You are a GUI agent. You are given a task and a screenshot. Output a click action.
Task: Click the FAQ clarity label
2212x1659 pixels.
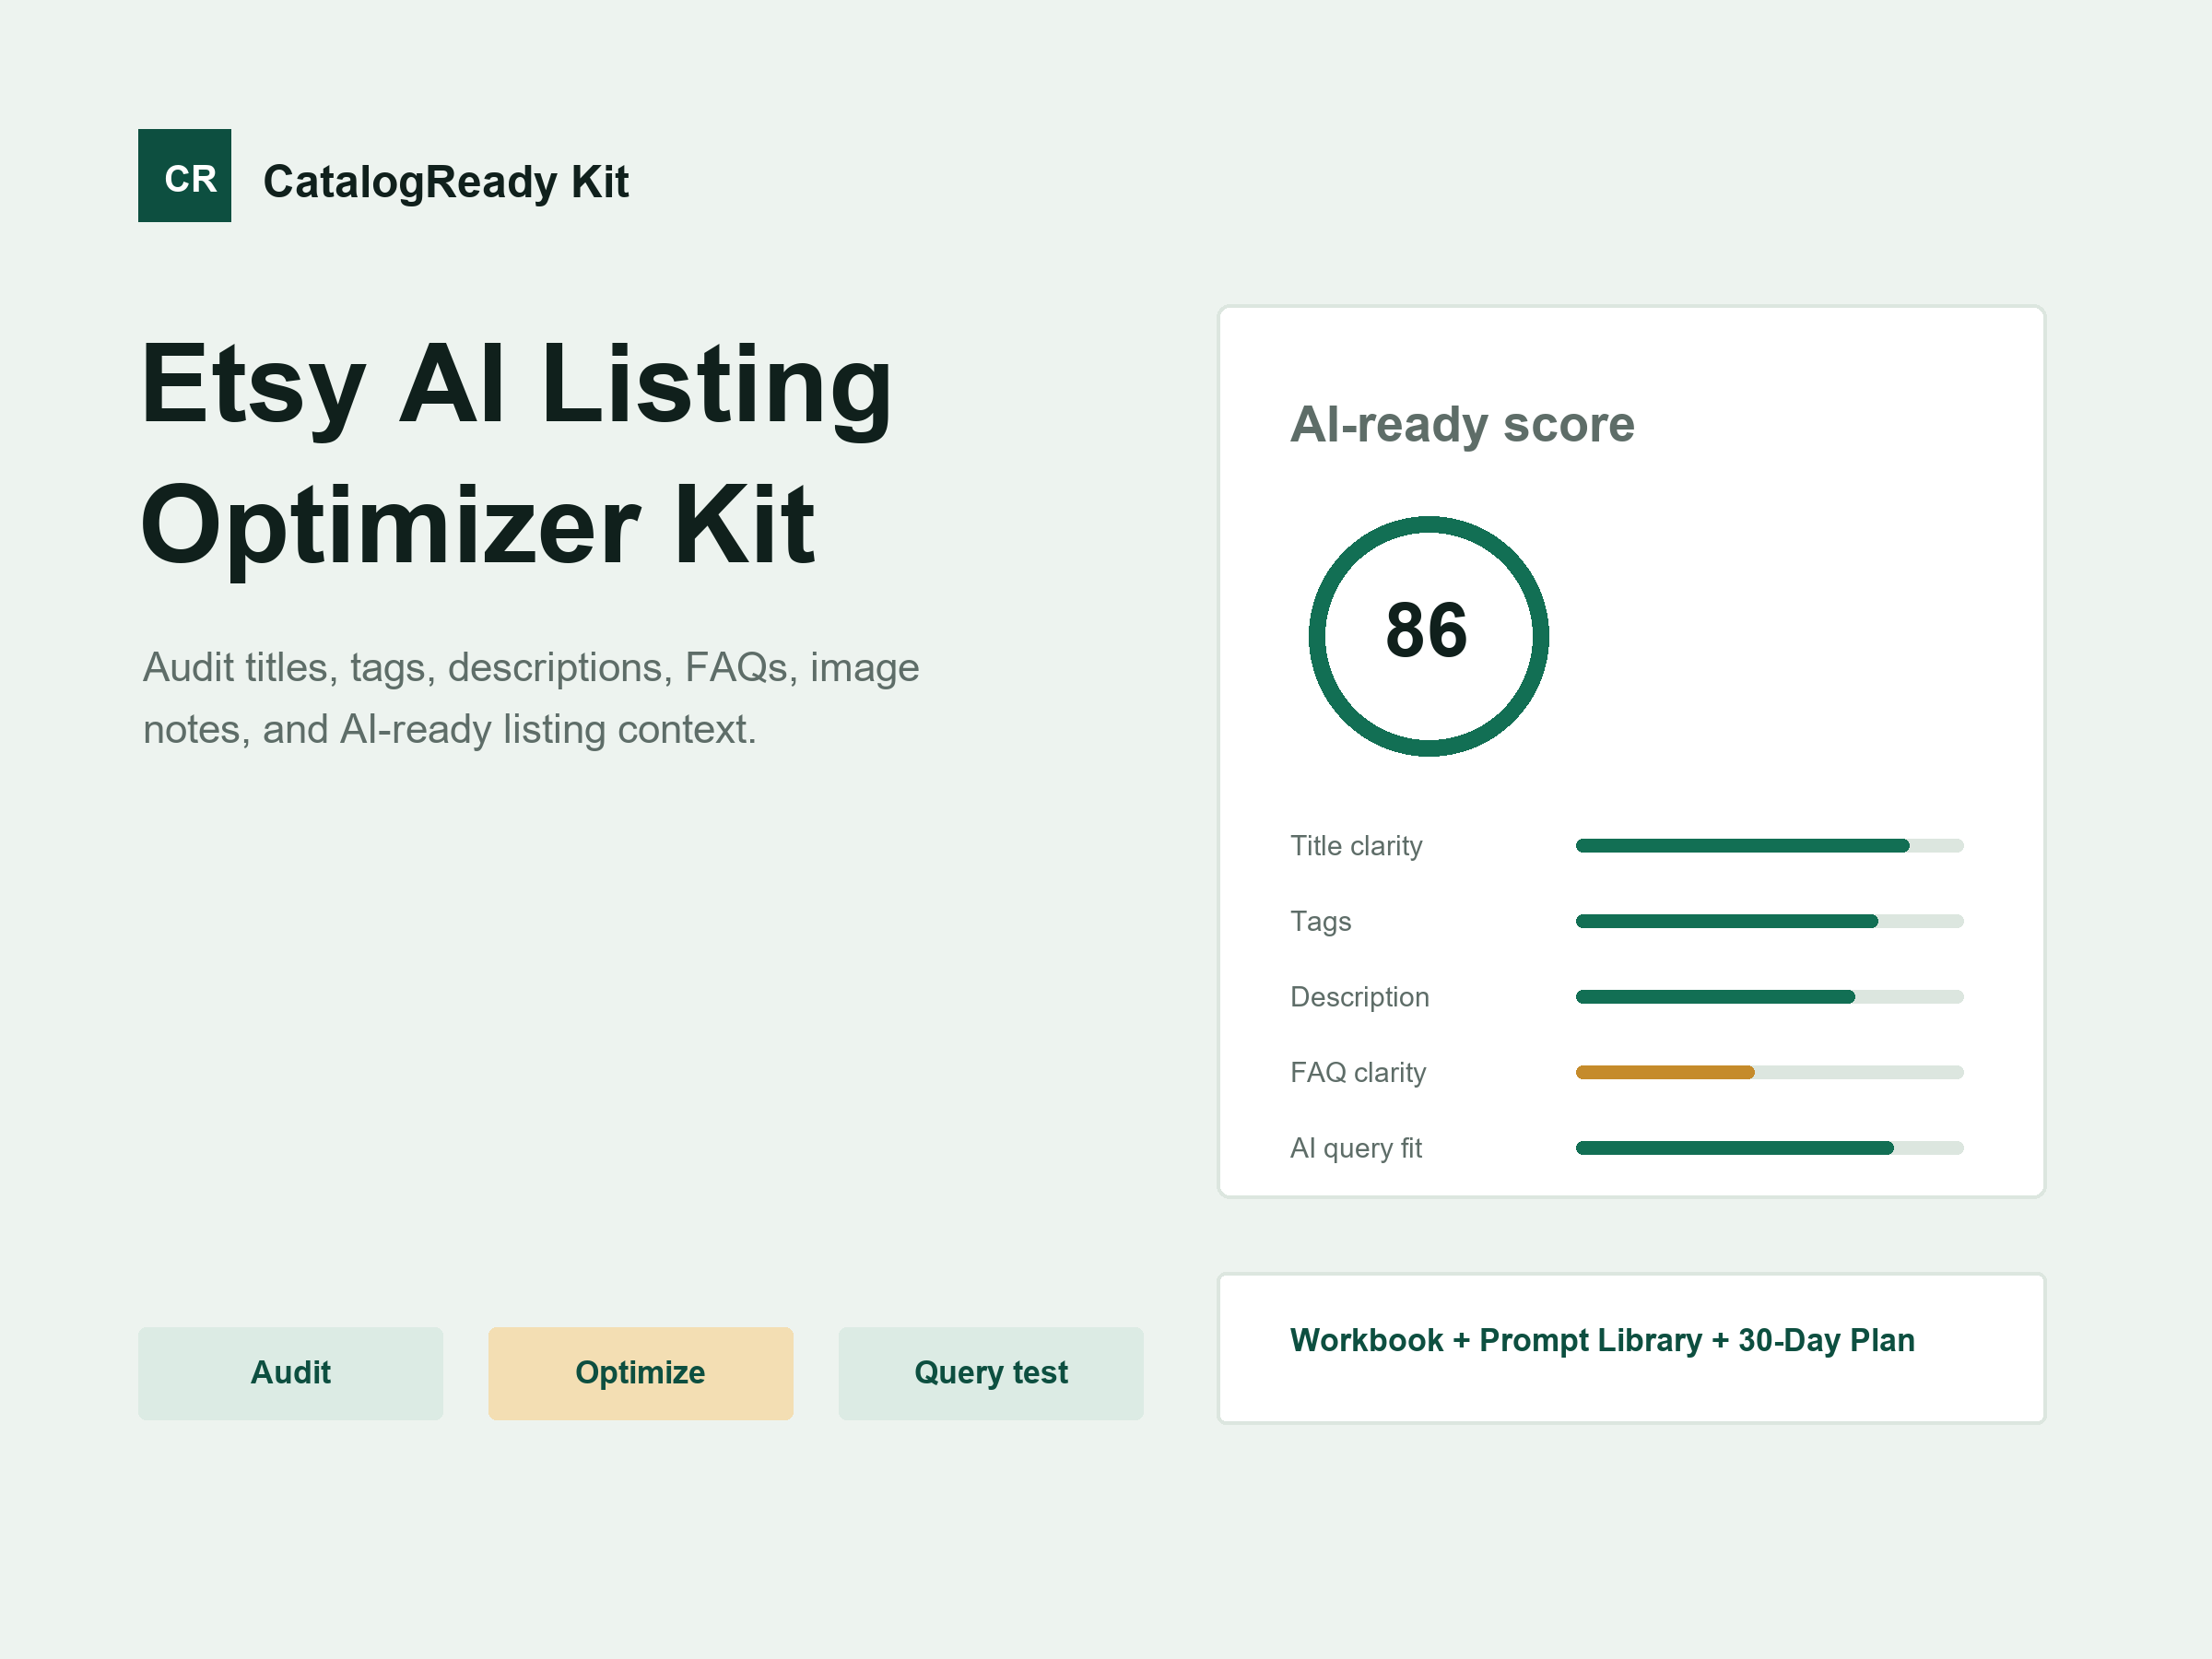click(1358, 1072)
